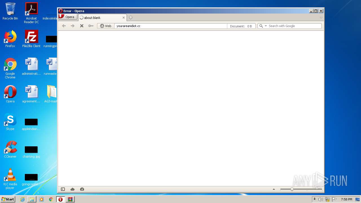361x203 pixels.
Task: Open a new tab with plus button
Action: point(131,17)
